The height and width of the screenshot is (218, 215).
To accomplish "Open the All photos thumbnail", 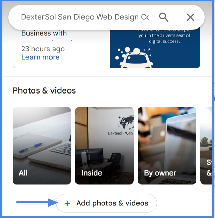I will pyautogui.click(x=42, y=146).
